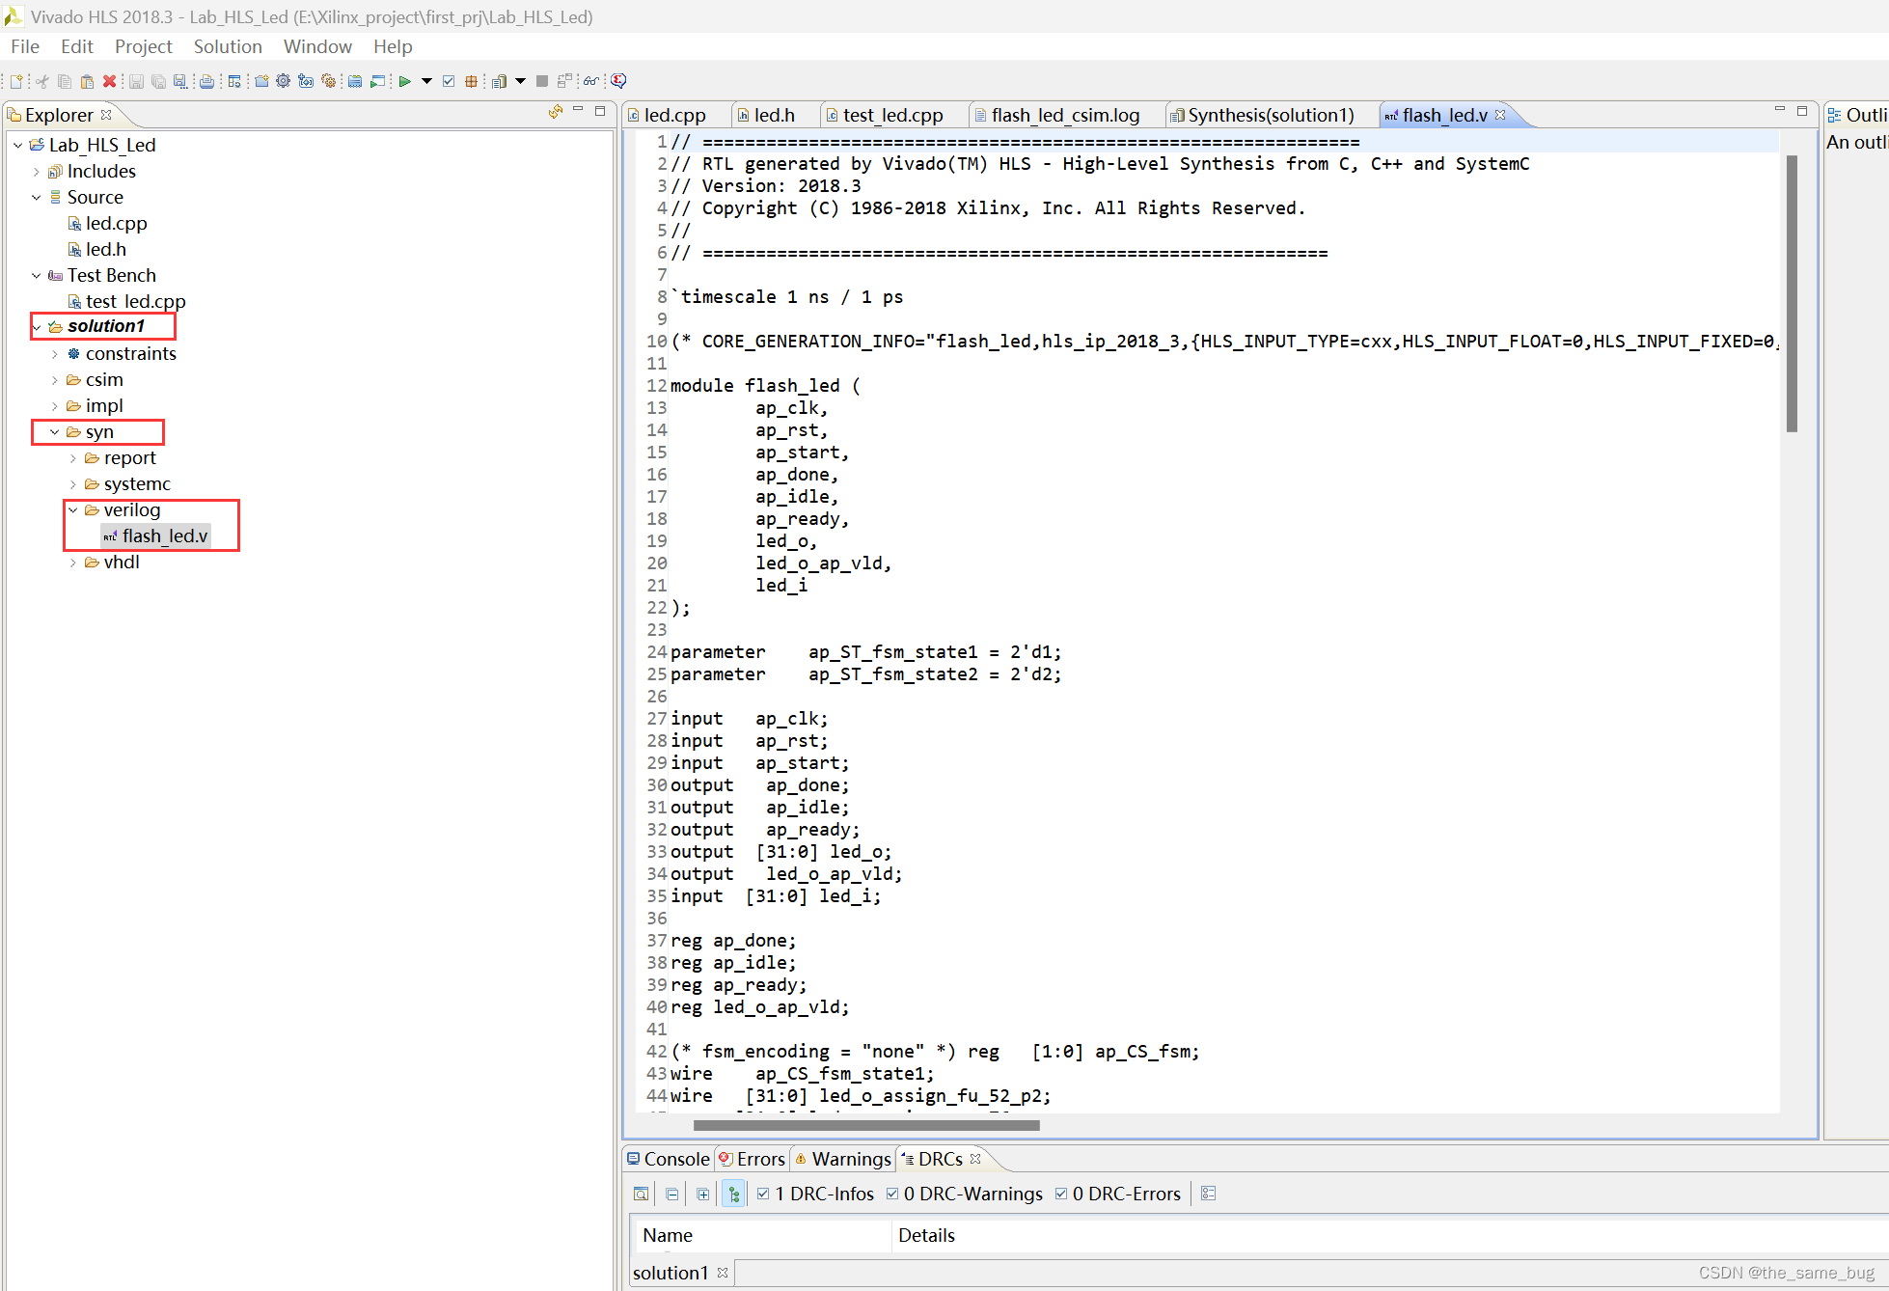This screenshot has height=1291, width=1889.
Task: Uncheck the 1 DRC-Infos checkbox
Action: tap(763, 1194)
